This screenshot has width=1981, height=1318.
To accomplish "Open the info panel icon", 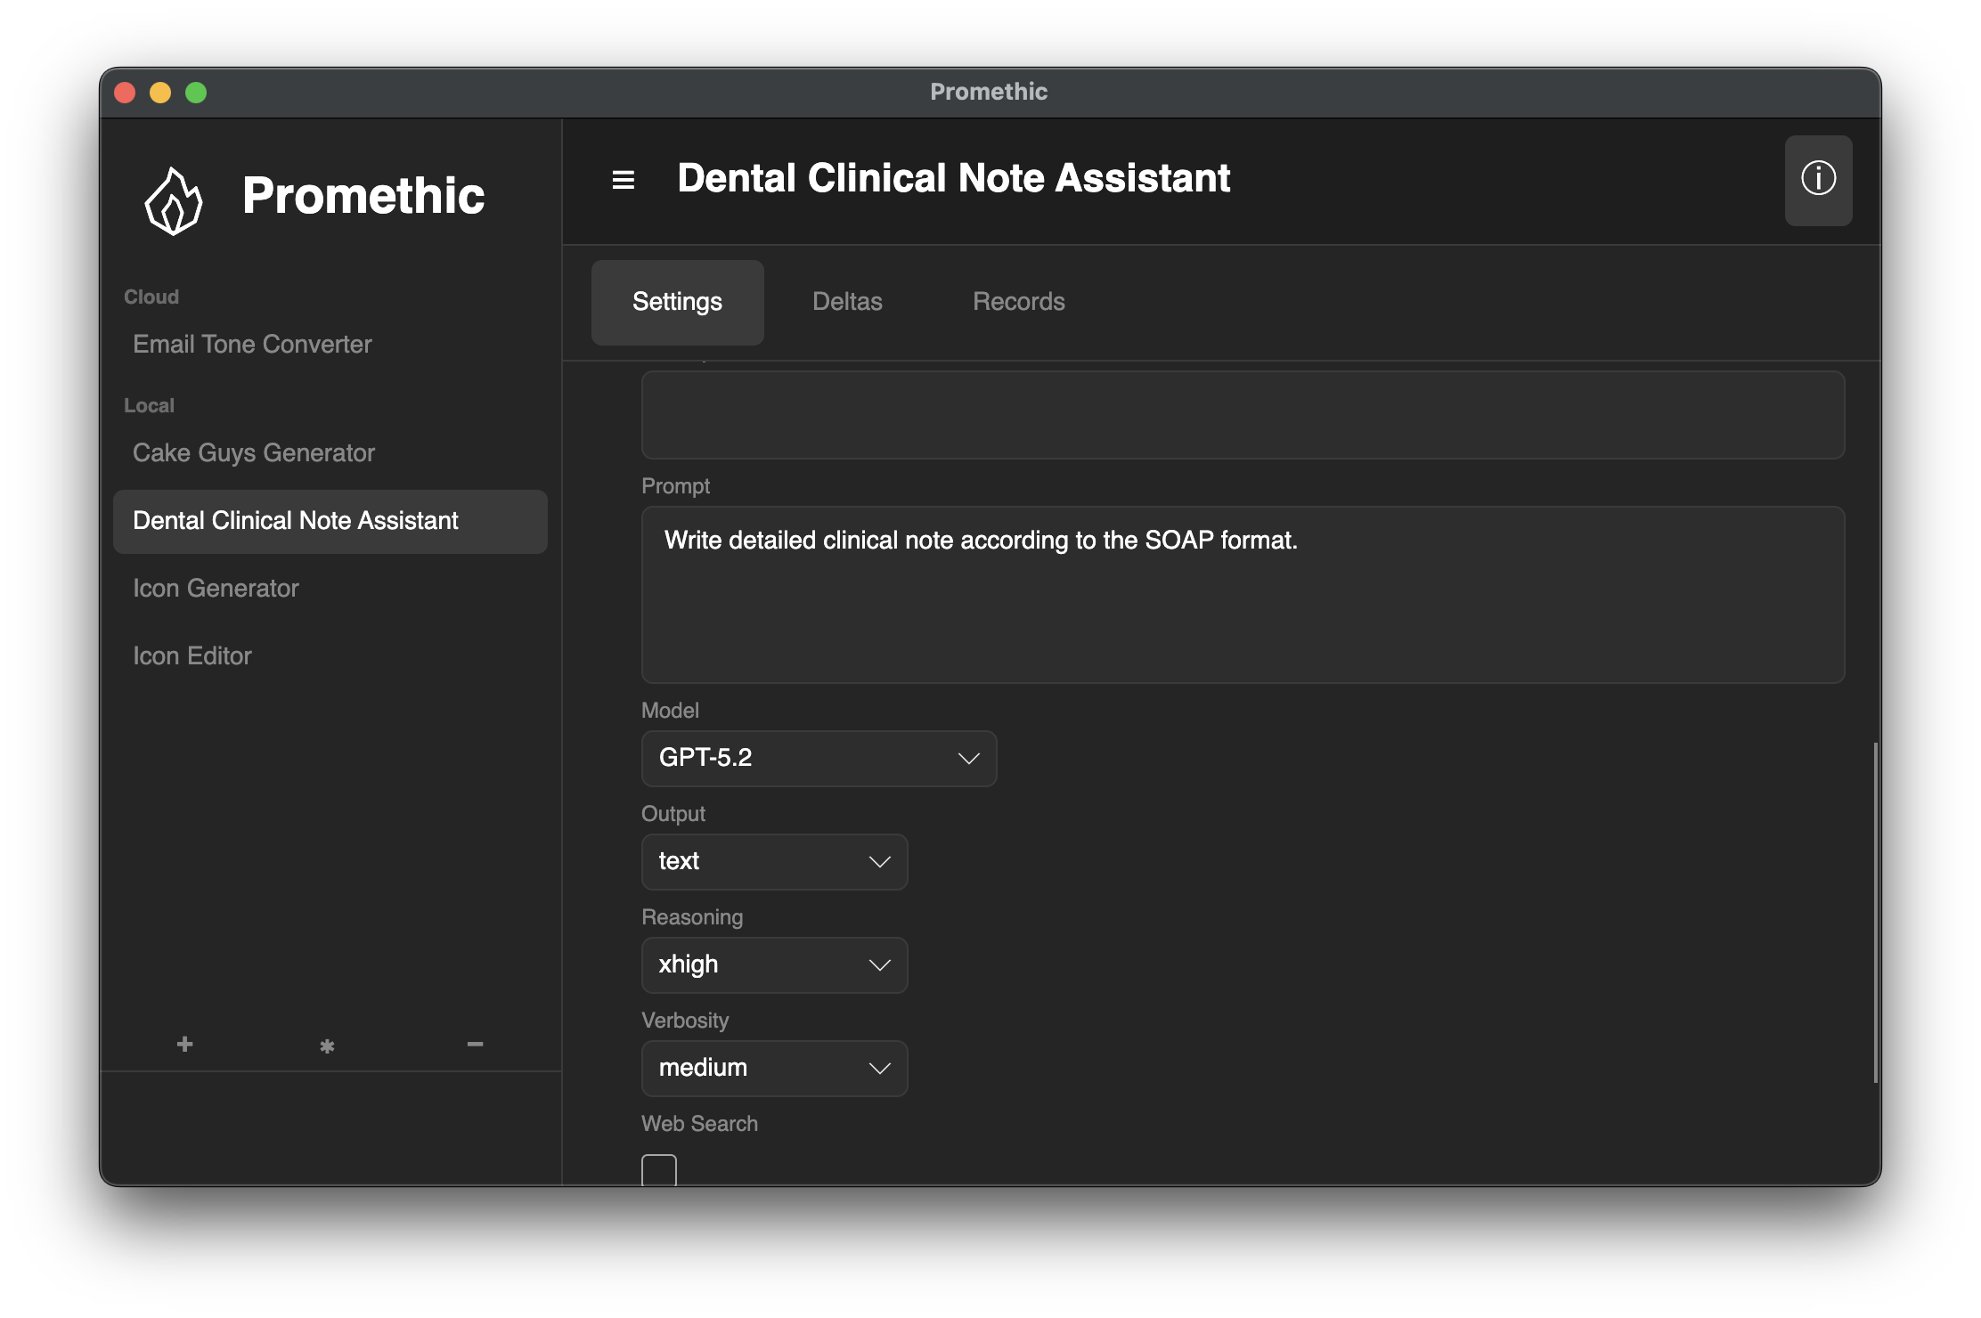I will (x=1817, y=180).
